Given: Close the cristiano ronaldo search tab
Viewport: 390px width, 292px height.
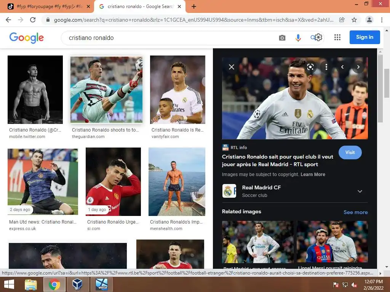Looking at the screenshot, I should click(x=179, y=6).
